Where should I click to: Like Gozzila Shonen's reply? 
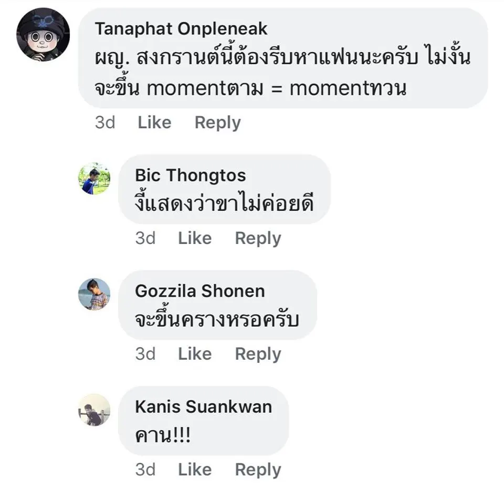[194, 354]
